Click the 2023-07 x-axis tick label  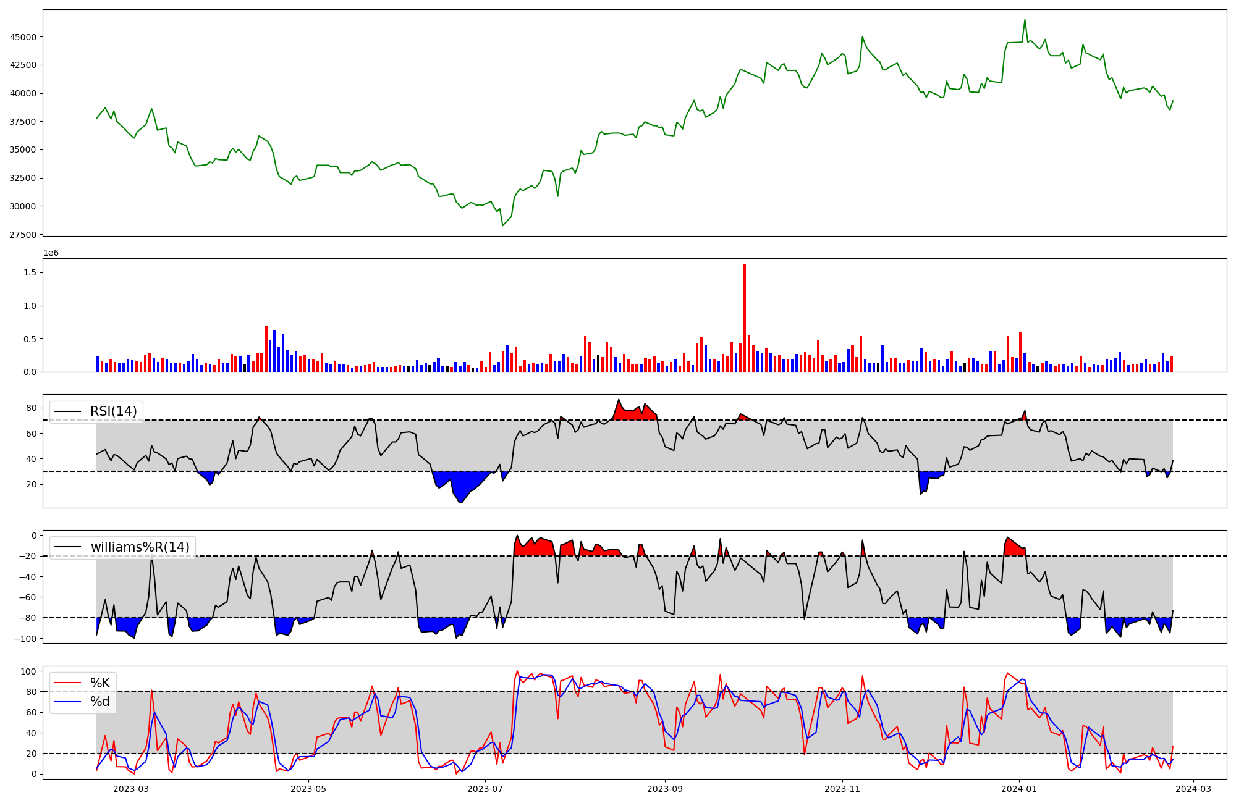click(485, 789)
